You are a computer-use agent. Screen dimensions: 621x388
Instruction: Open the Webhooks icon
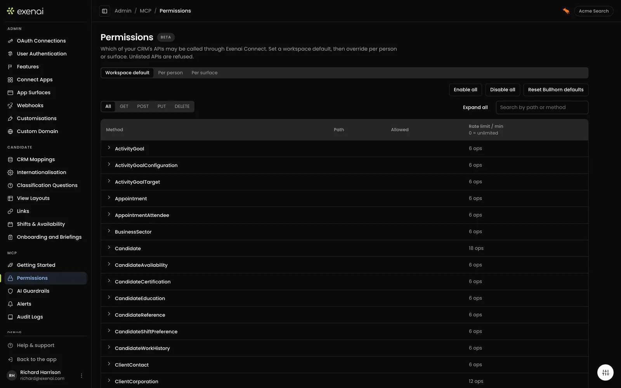(10, 106)
